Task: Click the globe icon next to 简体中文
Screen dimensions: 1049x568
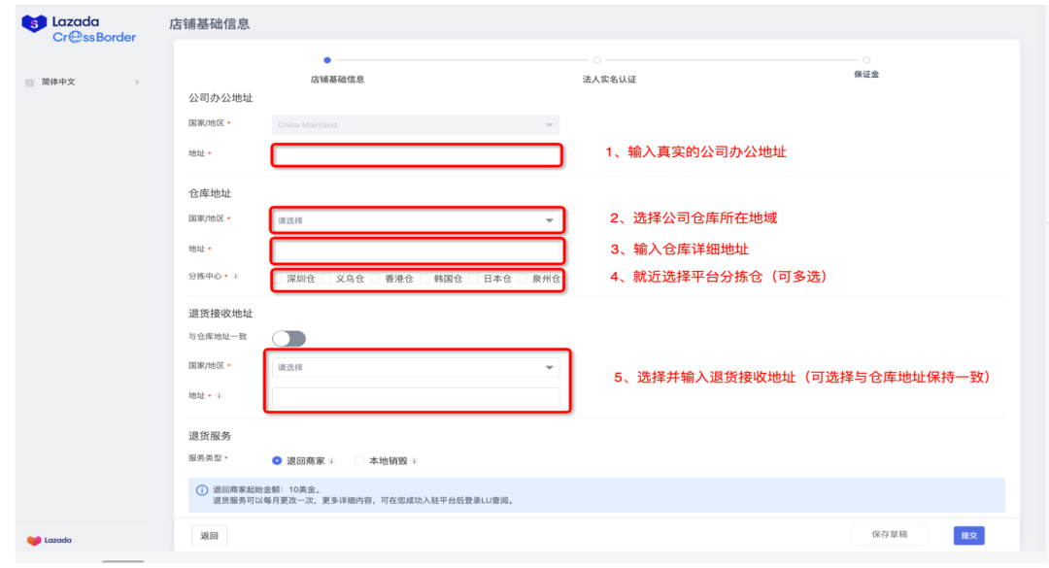Action: point(28,83)
